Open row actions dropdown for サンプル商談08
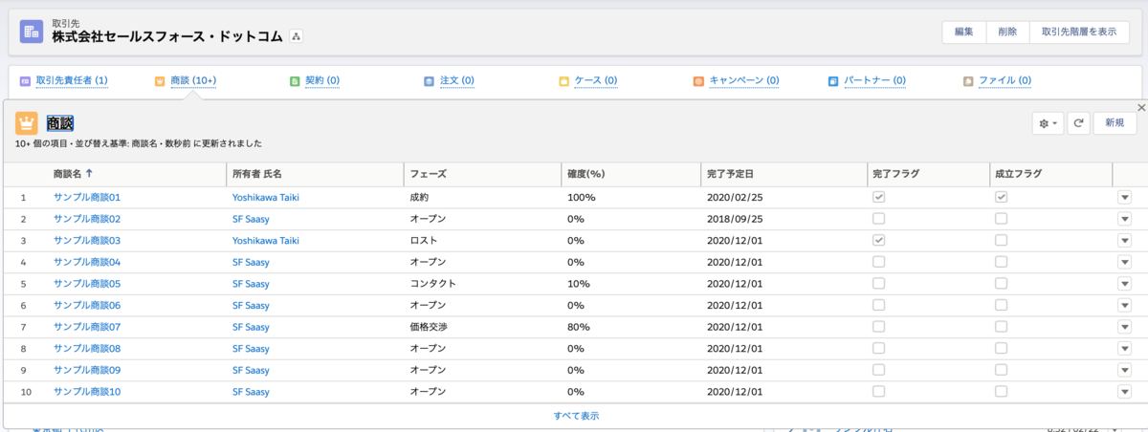Viewport: 1148px width, 432px height. pos(1124,349)
